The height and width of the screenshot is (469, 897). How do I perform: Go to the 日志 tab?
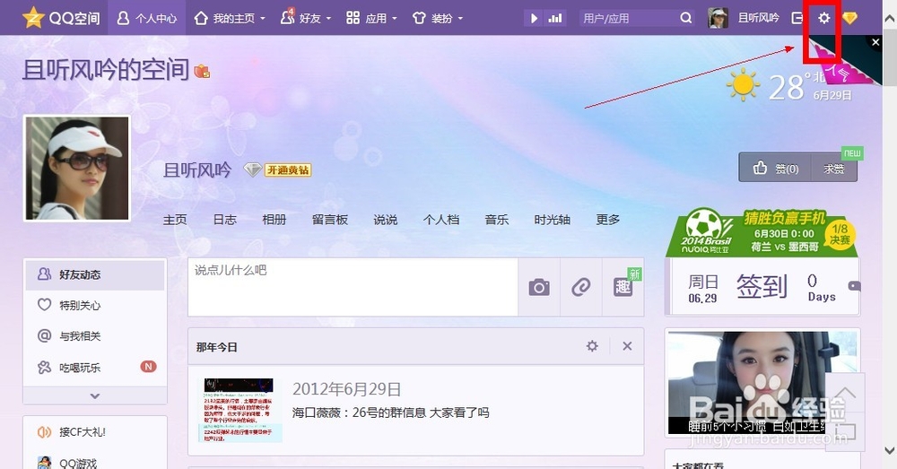coord(224,220)
